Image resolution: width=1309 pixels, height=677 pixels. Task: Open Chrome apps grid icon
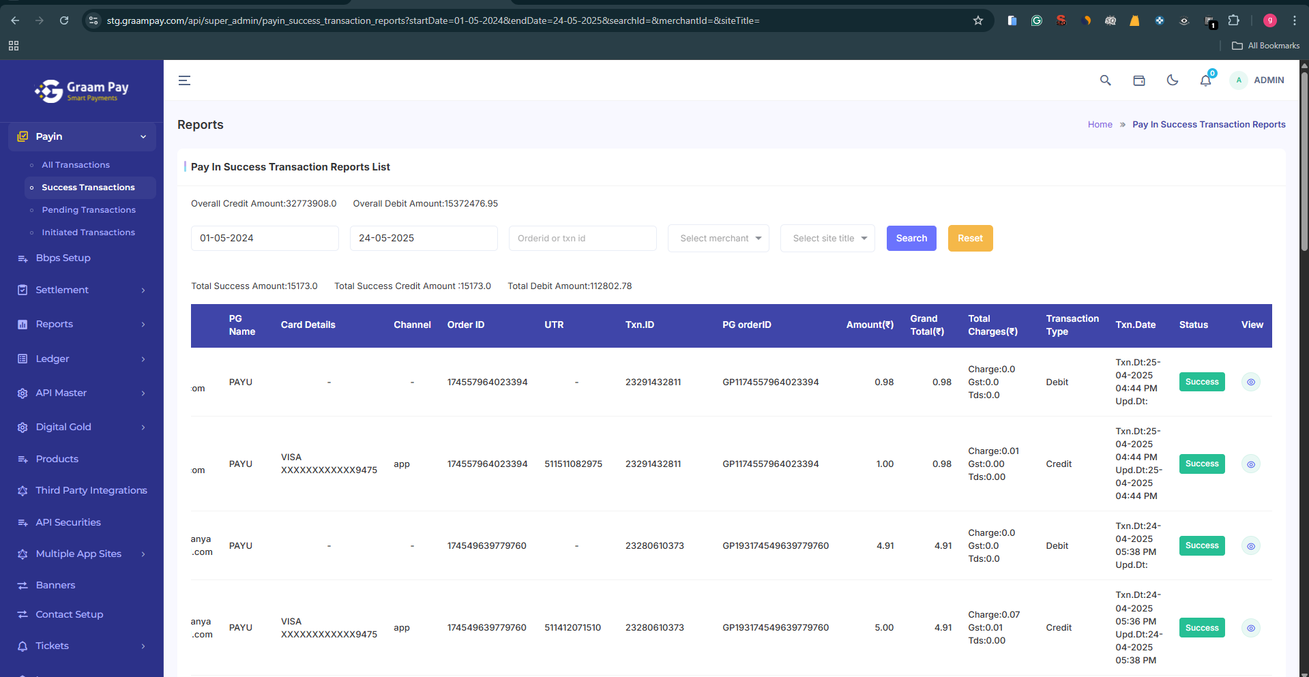coord(14,46)
